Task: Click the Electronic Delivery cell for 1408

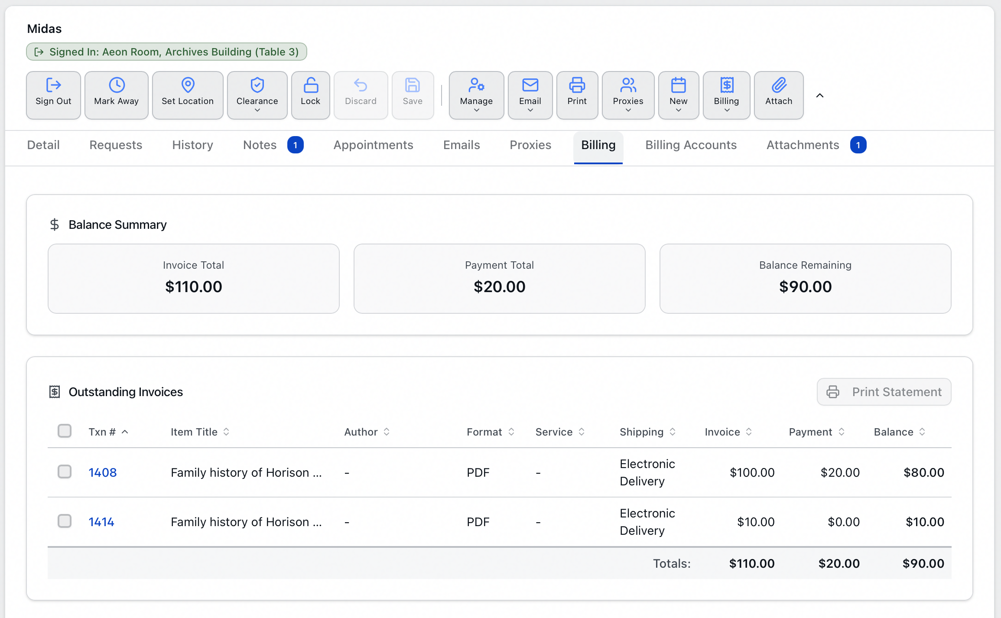Action: (x=647, y=472)
